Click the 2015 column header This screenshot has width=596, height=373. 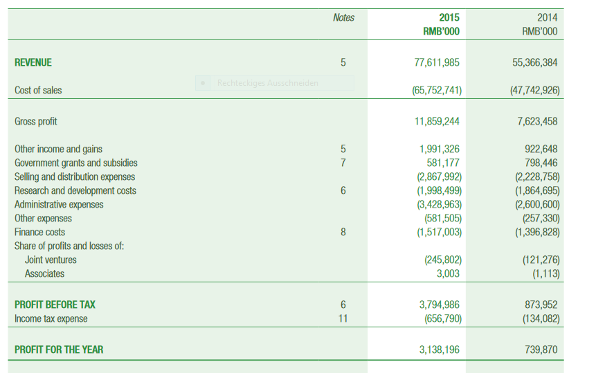449,17
